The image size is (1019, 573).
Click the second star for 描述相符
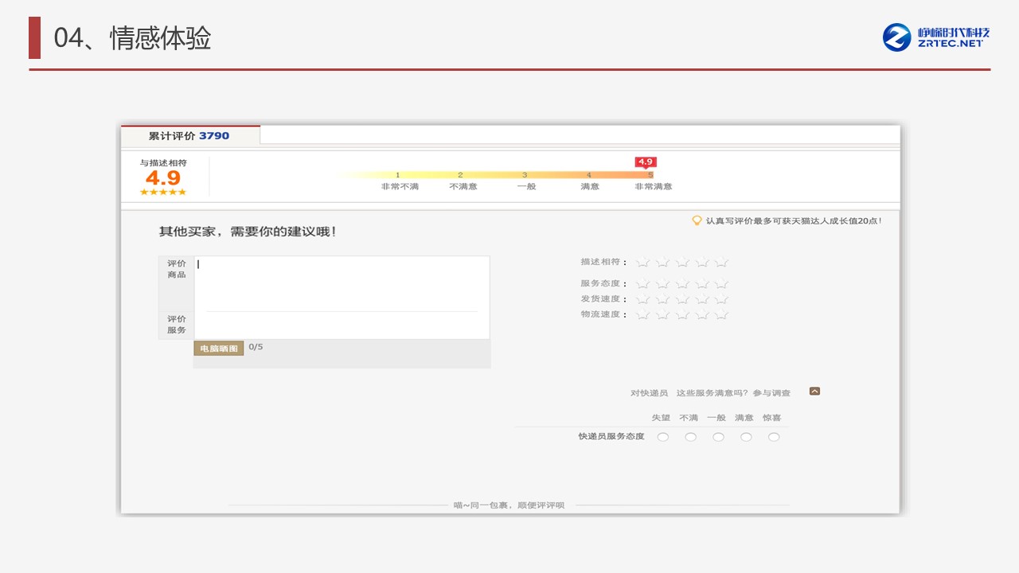point(663,263)
